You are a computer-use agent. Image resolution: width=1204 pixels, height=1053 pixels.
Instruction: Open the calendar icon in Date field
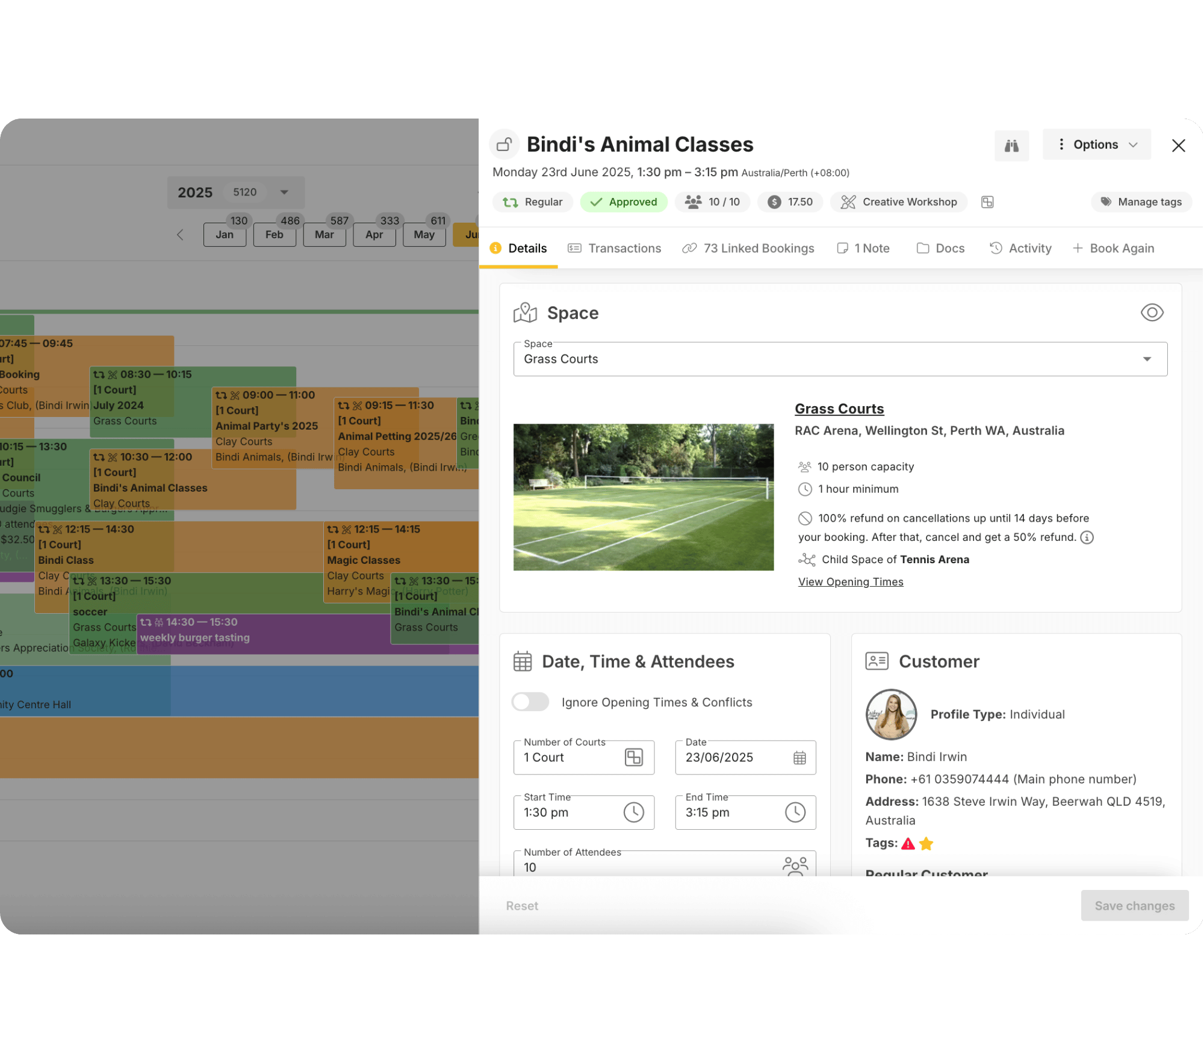[x=799, y=758]
